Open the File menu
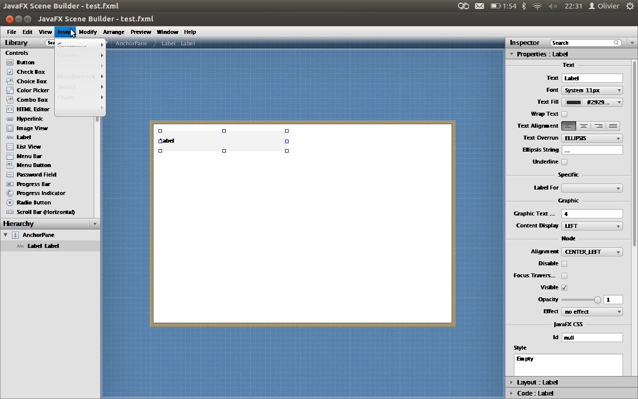This screenshot has height=399, width=638. point(11,32)
